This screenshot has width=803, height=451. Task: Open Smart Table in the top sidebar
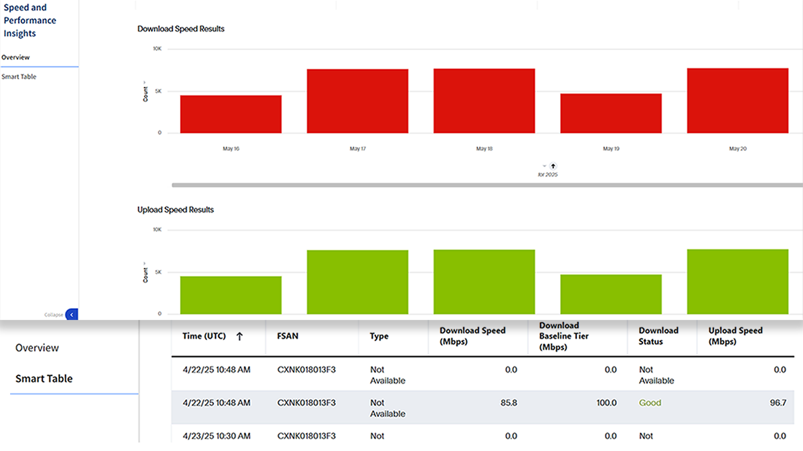(19, 77)
